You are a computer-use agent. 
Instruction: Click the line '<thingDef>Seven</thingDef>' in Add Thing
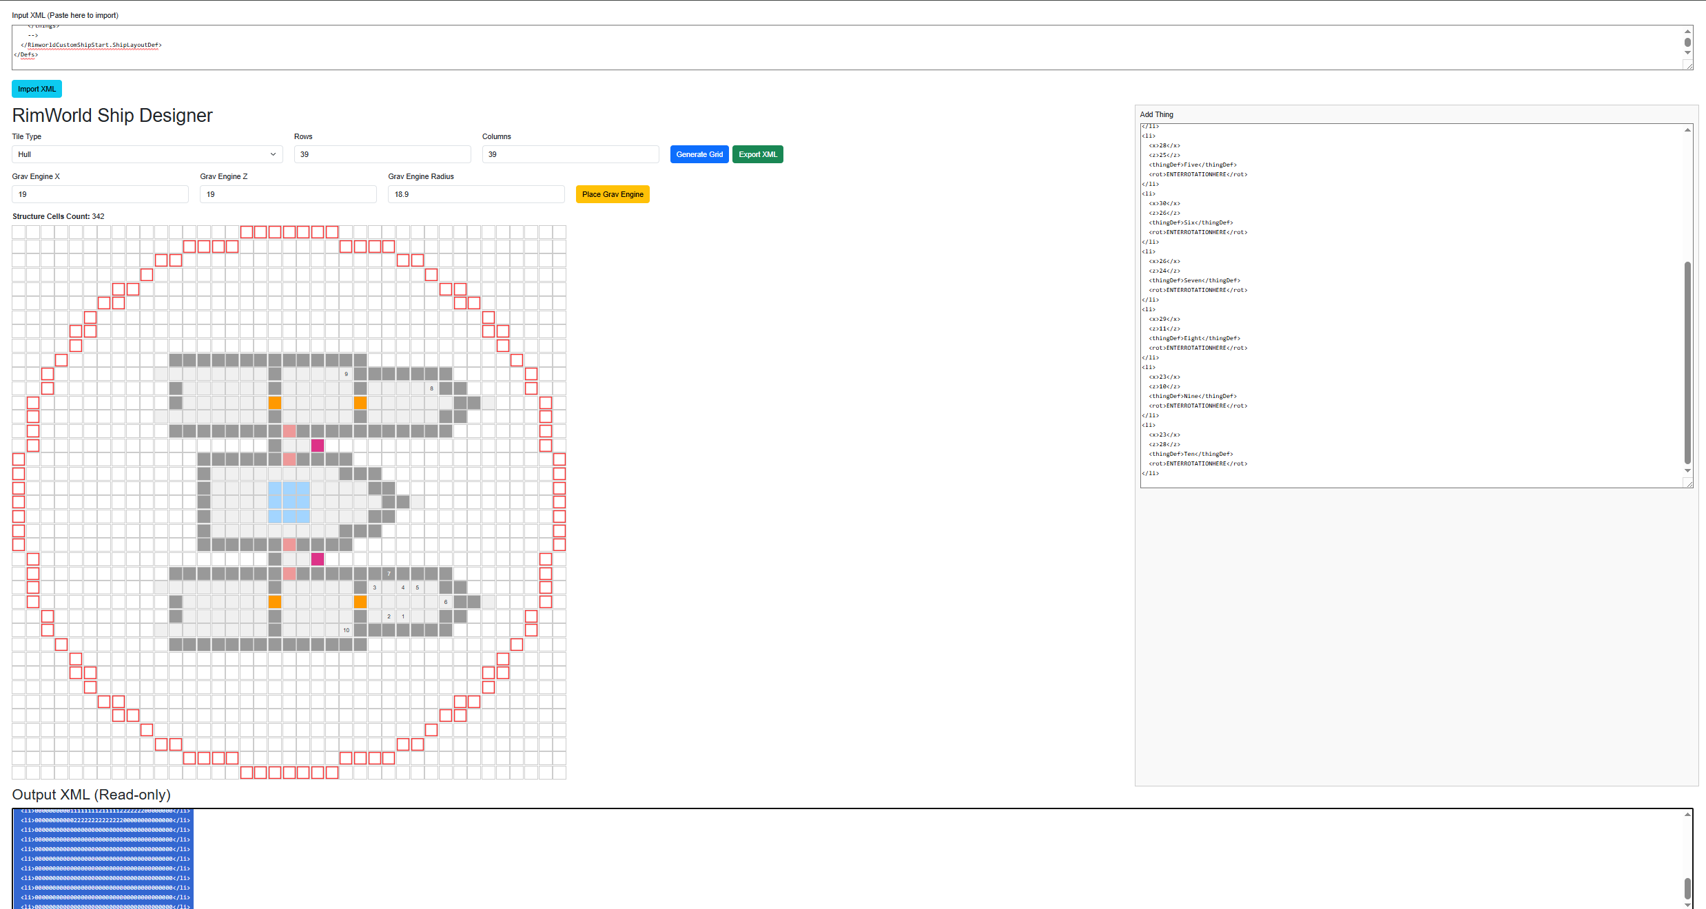click(x=1194, y=280)
